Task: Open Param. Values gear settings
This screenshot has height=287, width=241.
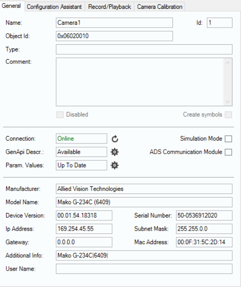Action: [x=115, y=165]
